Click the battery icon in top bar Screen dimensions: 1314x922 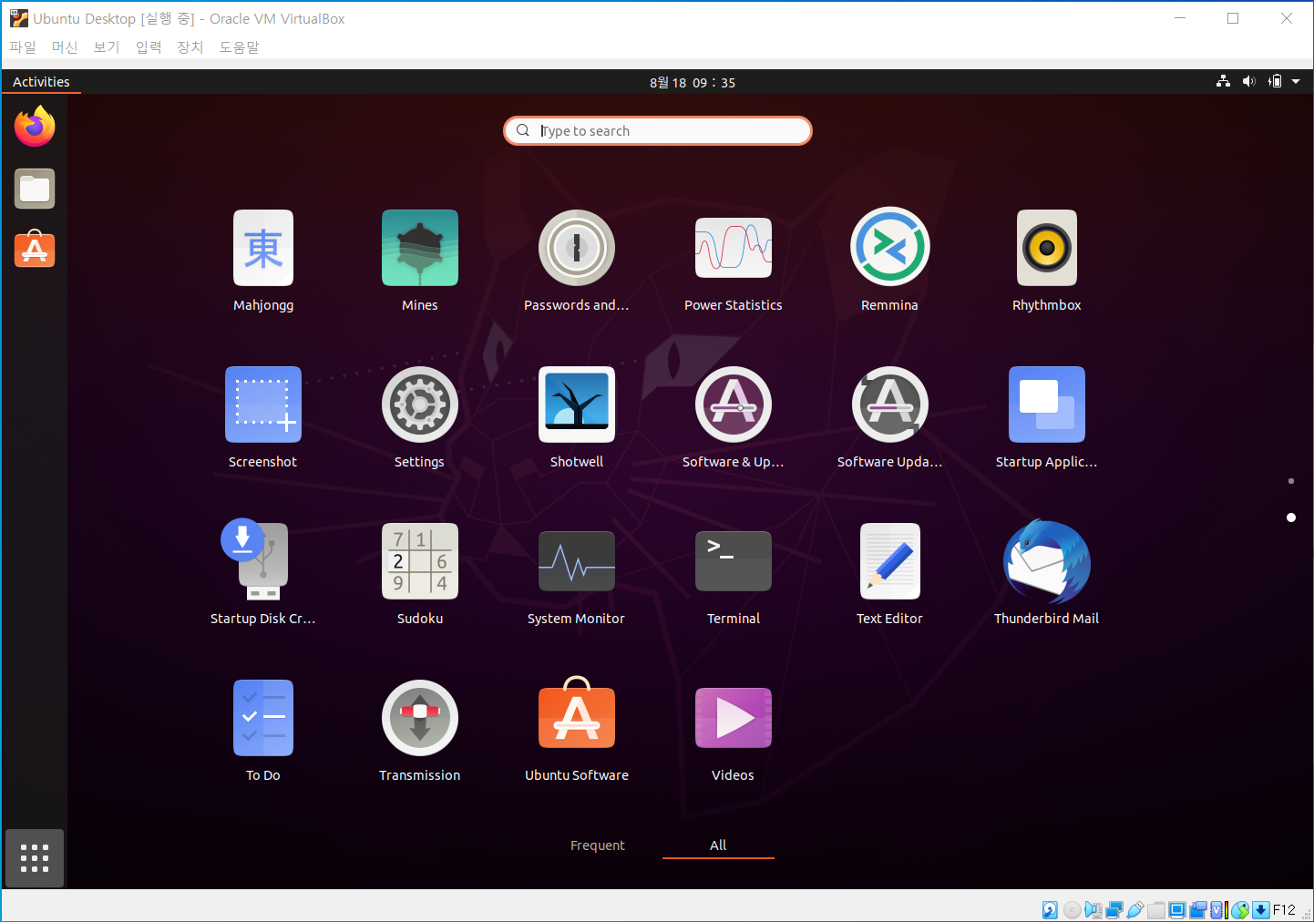click(x=1275, y=82)
